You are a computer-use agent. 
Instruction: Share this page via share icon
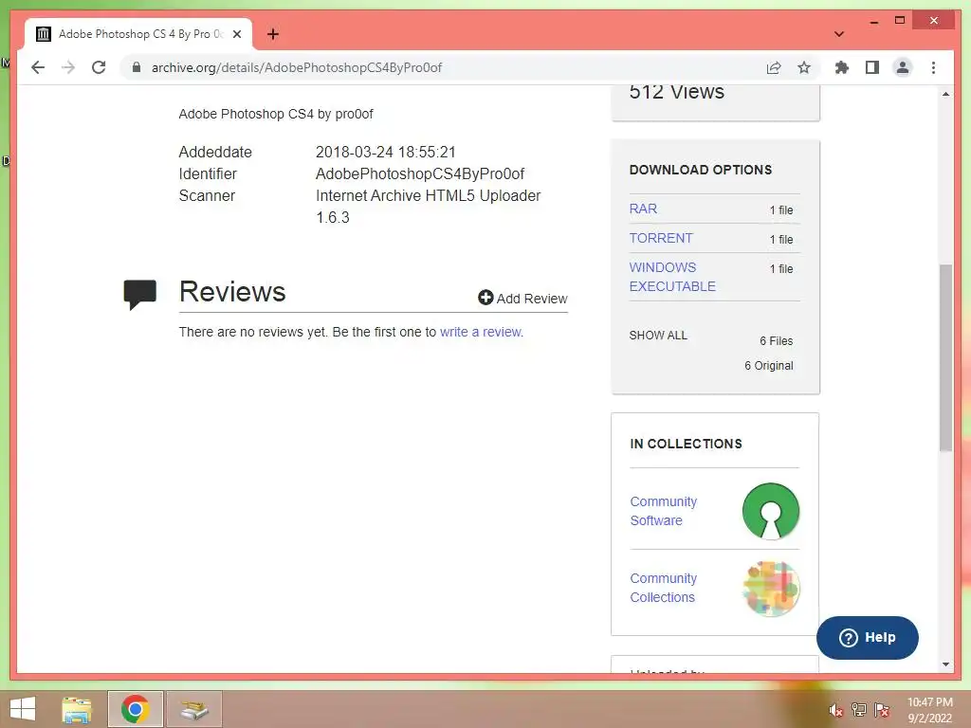(x=774, y=67)
